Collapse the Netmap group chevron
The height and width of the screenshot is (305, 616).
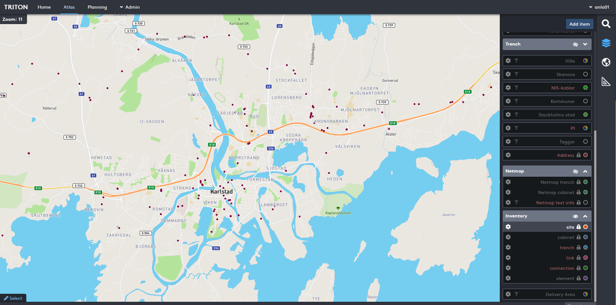pyautogui.click(x=585, y=171)
